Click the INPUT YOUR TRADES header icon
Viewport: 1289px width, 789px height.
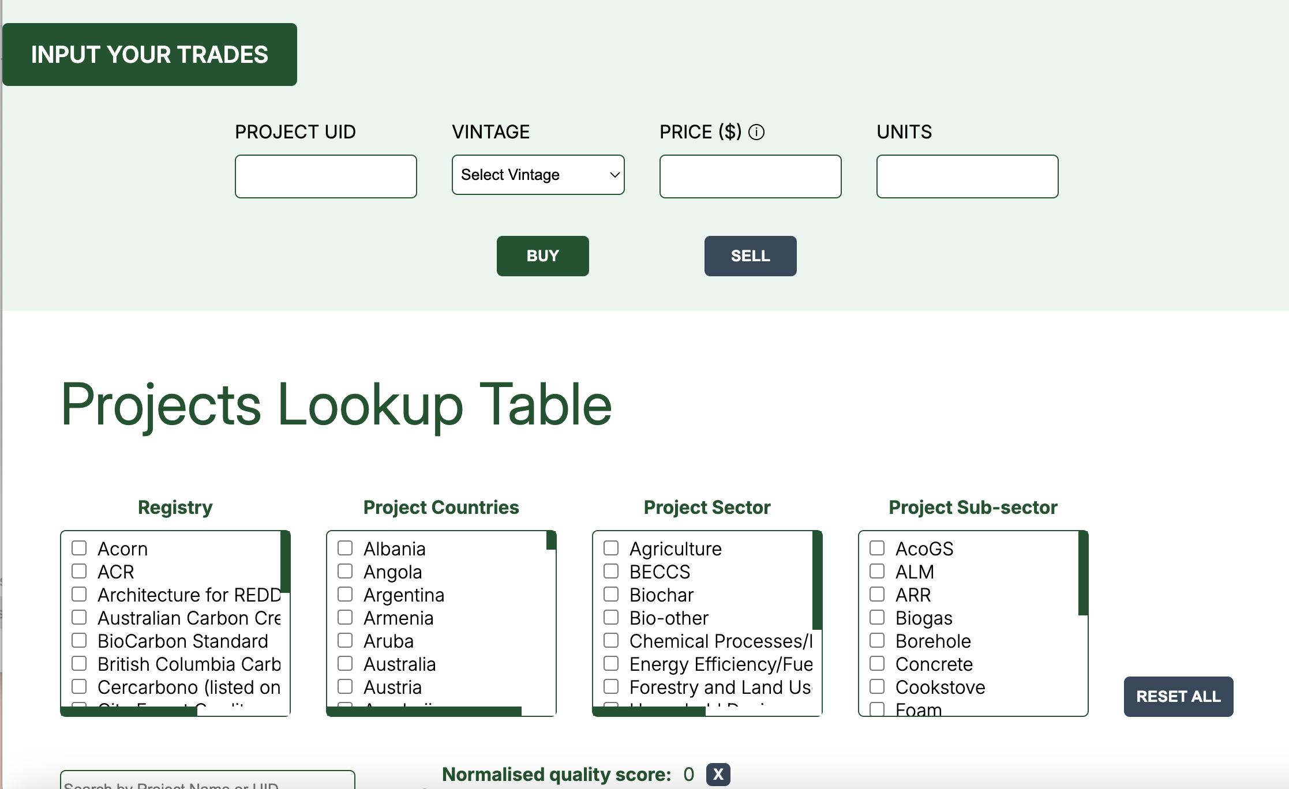coord(150,54)
